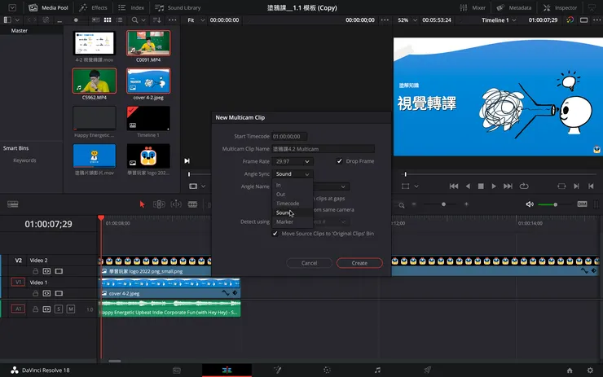Lock the Video 2 track
This screenshot has width=603, height=377.
click(x=36, y=270)
